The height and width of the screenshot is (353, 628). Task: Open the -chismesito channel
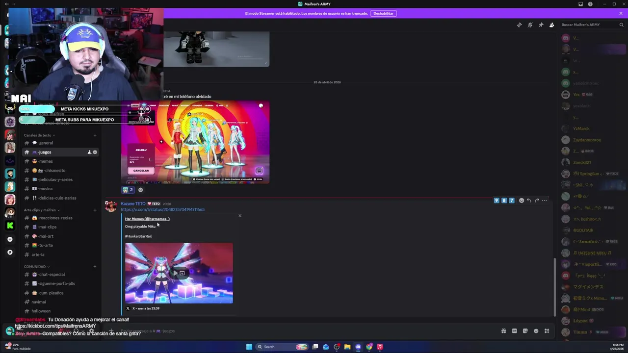pyautogui.click(x=61, y=171)
